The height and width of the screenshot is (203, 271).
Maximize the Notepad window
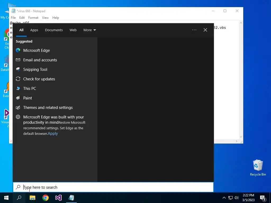225,11
